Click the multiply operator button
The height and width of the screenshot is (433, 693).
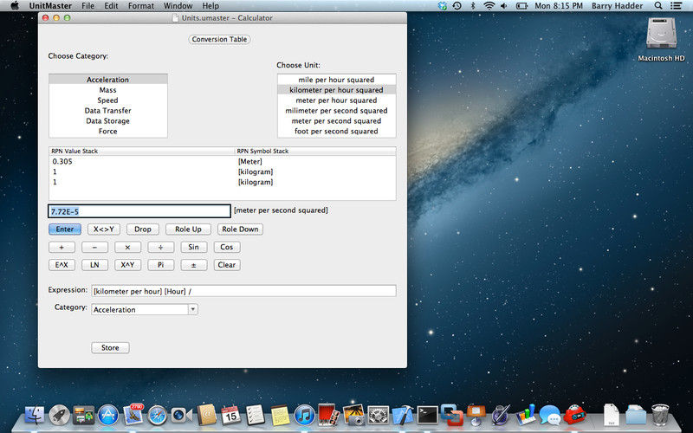pos(127,247)
